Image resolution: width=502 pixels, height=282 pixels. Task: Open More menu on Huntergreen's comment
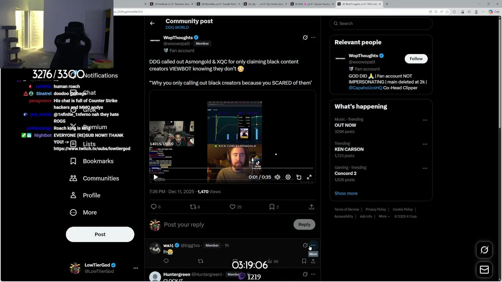[x=313, y=274]
